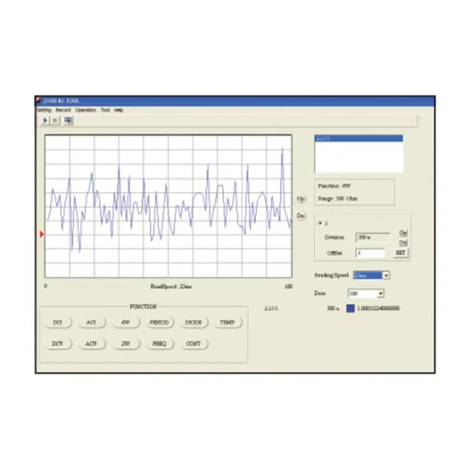472x472 pixels.
Task: Click the blue channel color swatch
Action: [350, 309]
